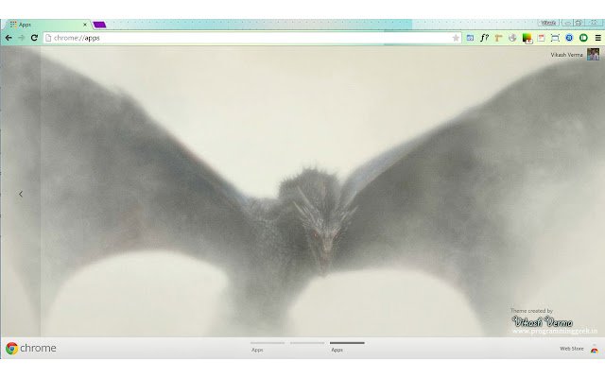The width and height of the screenshot is (605, 378).
Task: Open the Vikash Verma profile avatar
Action: coord(593,55)
